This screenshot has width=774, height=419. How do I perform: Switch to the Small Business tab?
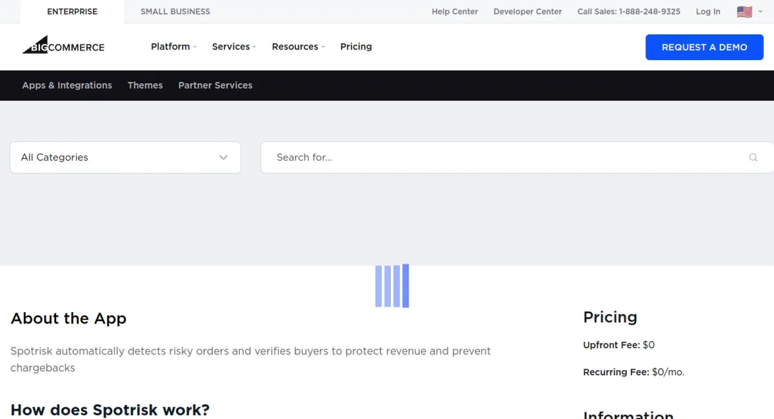pos(175,12)
